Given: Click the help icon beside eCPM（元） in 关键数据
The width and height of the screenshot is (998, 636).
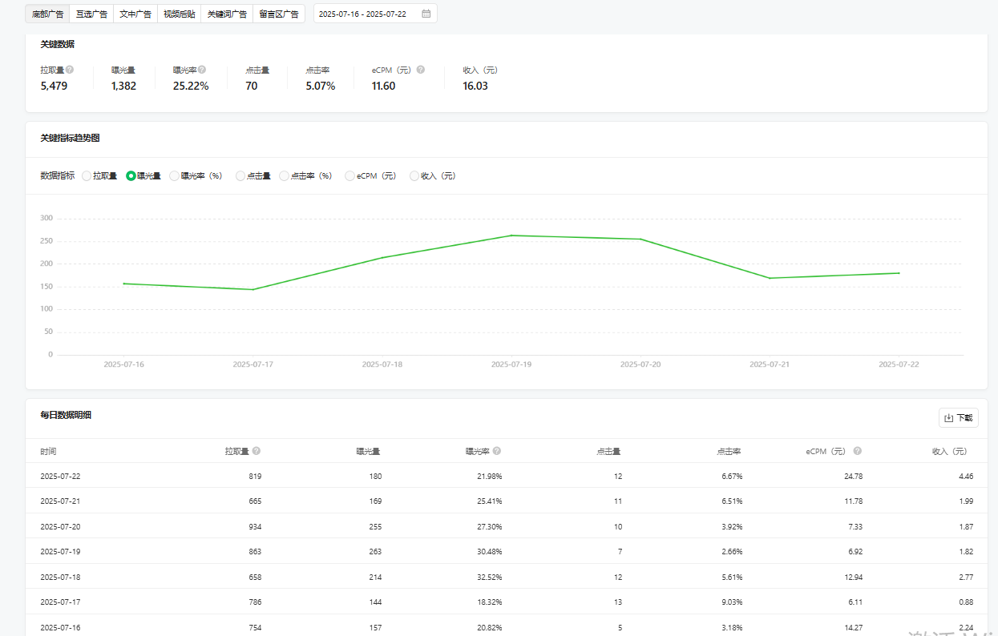Looking at the screenshot, I should click(x=421, y=70).
